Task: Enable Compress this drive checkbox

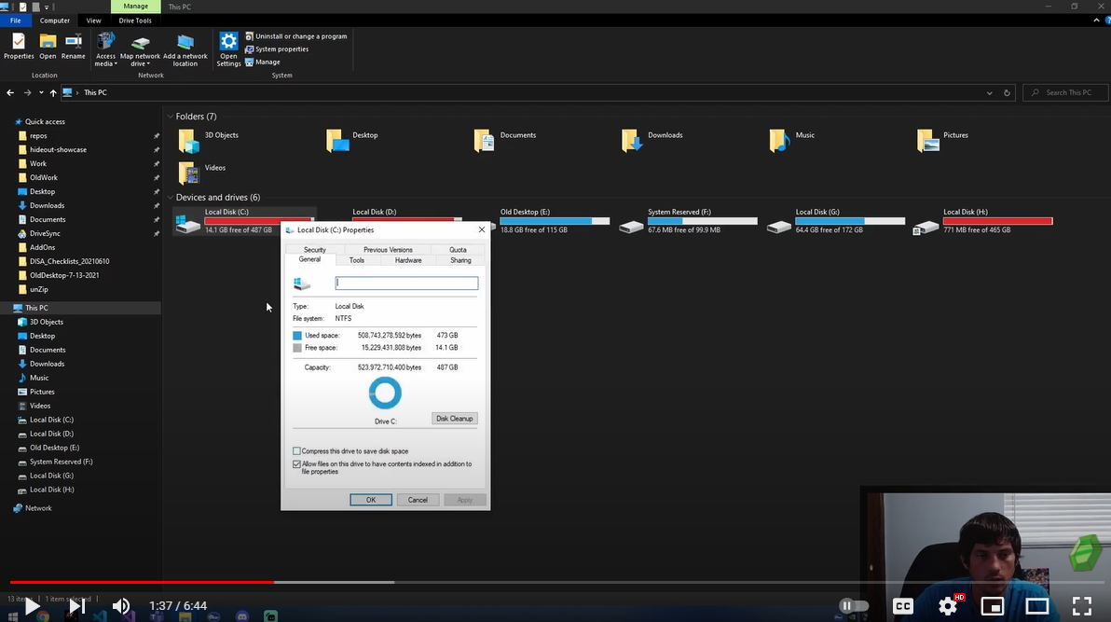Action: click(x=297, y=451)
